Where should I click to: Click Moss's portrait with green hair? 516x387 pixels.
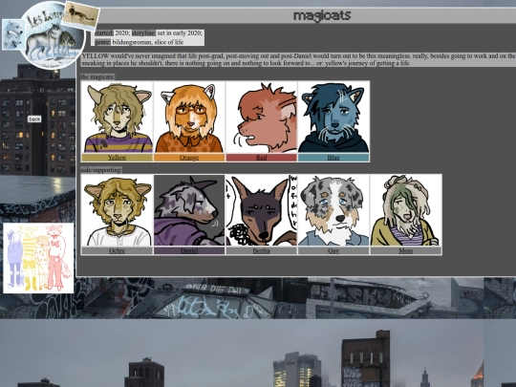pos(405,210)
